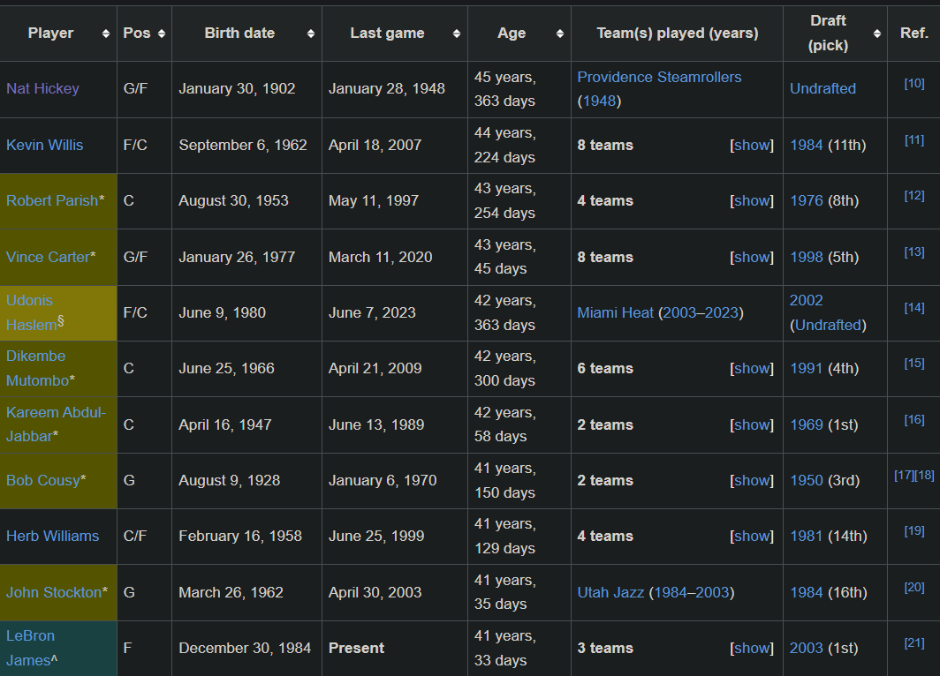Sort by Birth date column arrows
This screenshot has width=940, height=676.
311,34
